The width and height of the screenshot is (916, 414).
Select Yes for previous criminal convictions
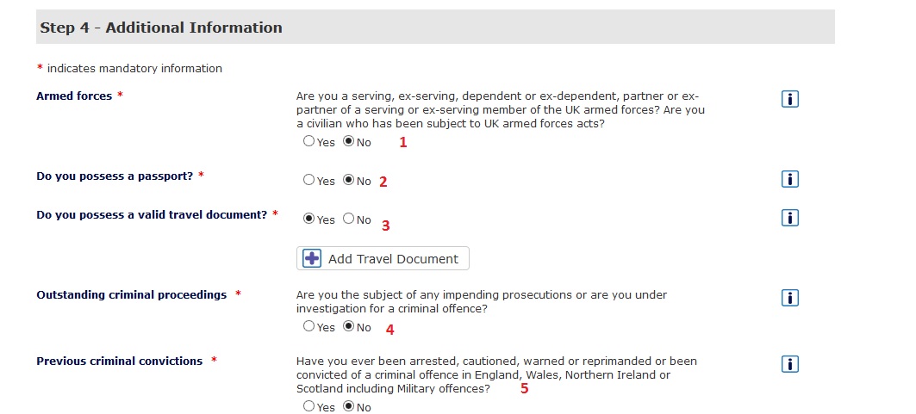pos(308,406)
